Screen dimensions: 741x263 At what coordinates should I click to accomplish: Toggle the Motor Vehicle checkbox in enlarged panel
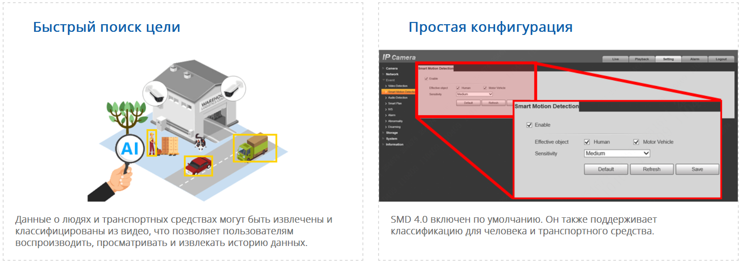click(x=636, y=142)
